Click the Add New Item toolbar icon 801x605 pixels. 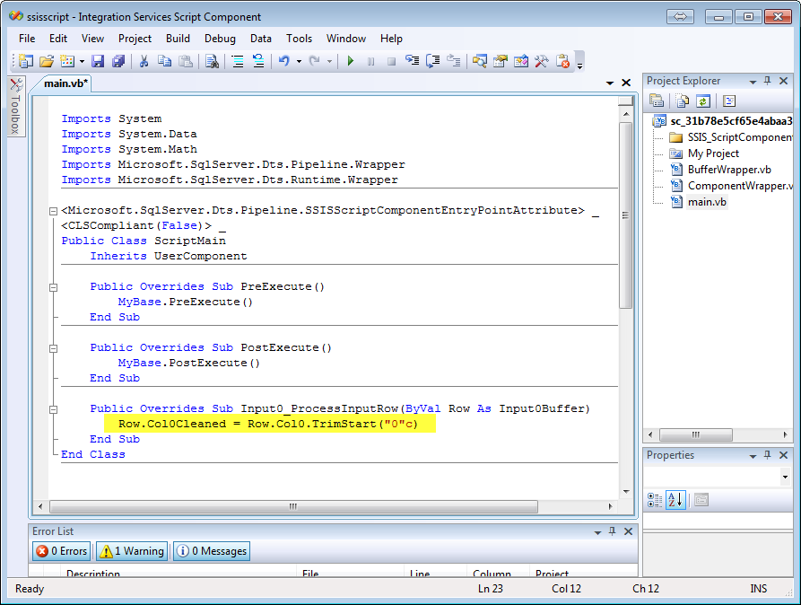click(67, 61)
